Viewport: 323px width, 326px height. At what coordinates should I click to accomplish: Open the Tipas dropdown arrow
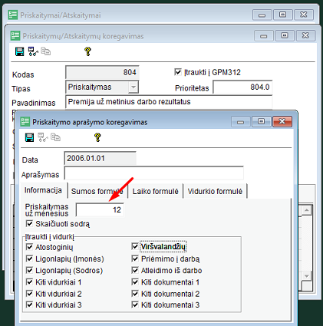point(133,87)
